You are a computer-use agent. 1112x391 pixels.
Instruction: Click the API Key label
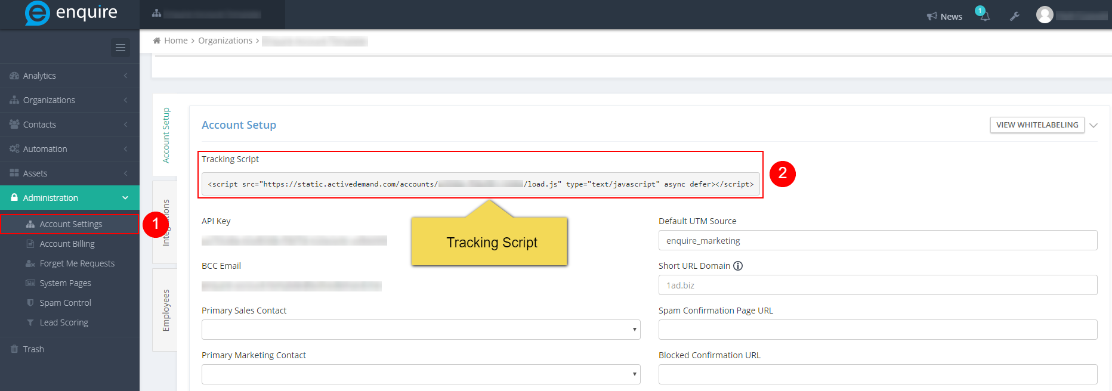[216, 221]
